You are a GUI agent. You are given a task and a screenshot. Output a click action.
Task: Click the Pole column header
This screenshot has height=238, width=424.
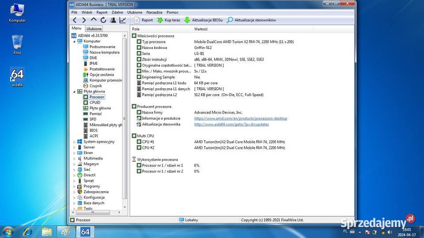(162, 29)
